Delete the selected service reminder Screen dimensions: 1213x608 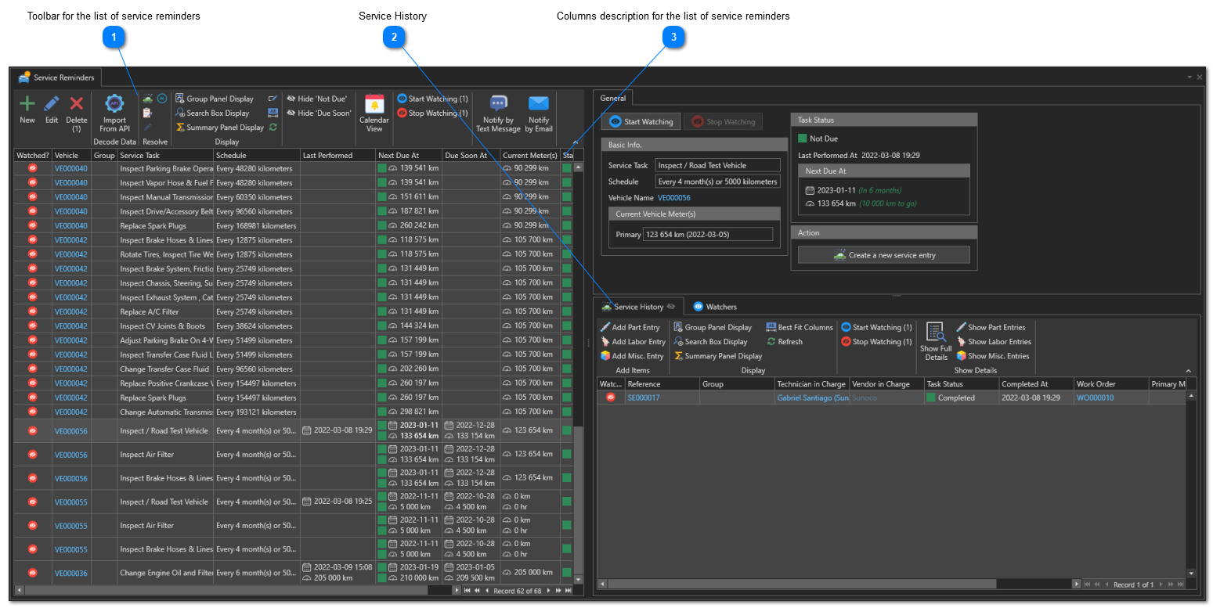(x=77, y=104)
